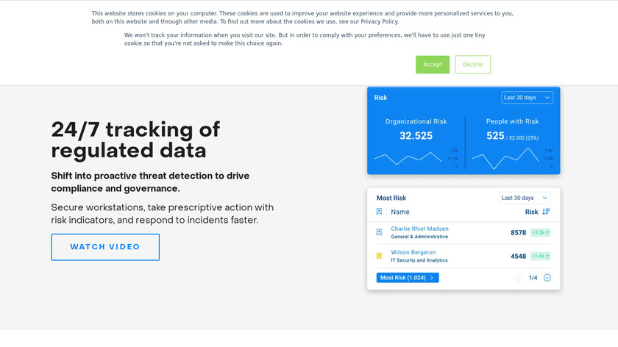Open Charlie Rhiel Madsen's profile
This screenshot has width=618, height=347.
tap(419, 229)
